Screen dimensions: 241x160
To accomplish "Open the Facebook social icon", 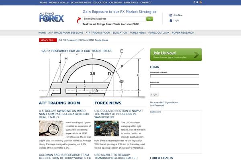I will tap(194, 2).
